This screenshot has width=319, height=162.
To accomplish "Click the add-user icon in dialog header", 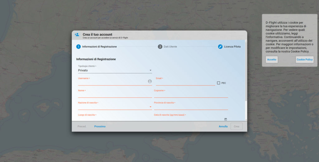I will point(77,35).
